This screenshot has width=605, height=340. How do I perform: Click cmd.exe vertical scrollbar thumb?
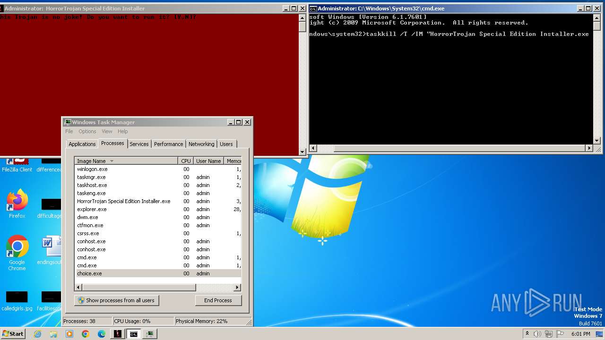(x=597, y=25)
